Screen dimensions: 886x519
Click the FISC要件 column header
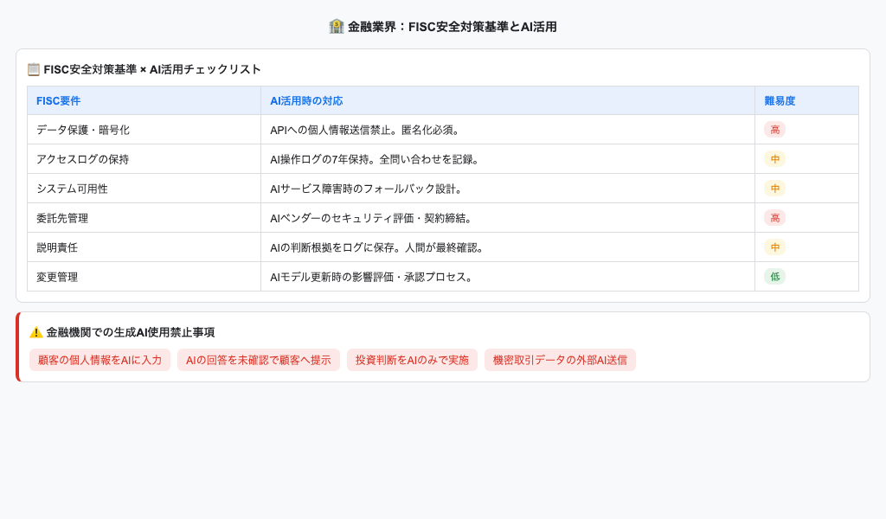click(x=58, y=99)
